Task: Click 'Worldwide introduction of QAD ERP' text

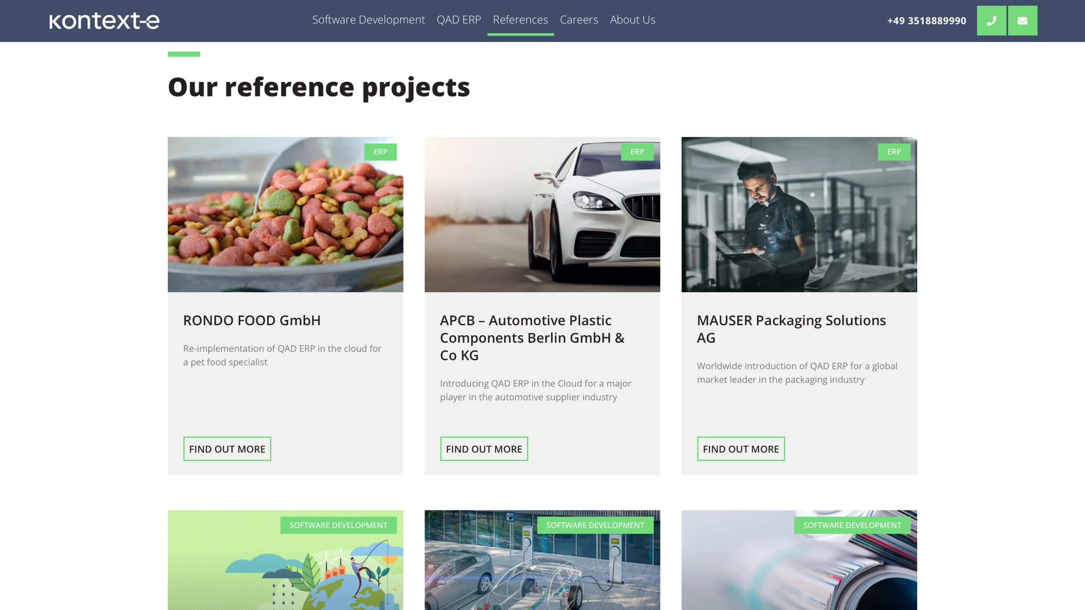Action: point(797,372)
